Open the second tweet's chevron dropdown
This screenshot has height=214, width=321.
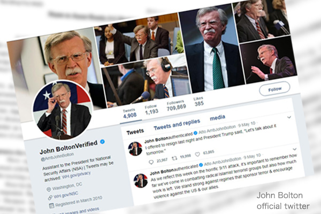coord(295,149)
